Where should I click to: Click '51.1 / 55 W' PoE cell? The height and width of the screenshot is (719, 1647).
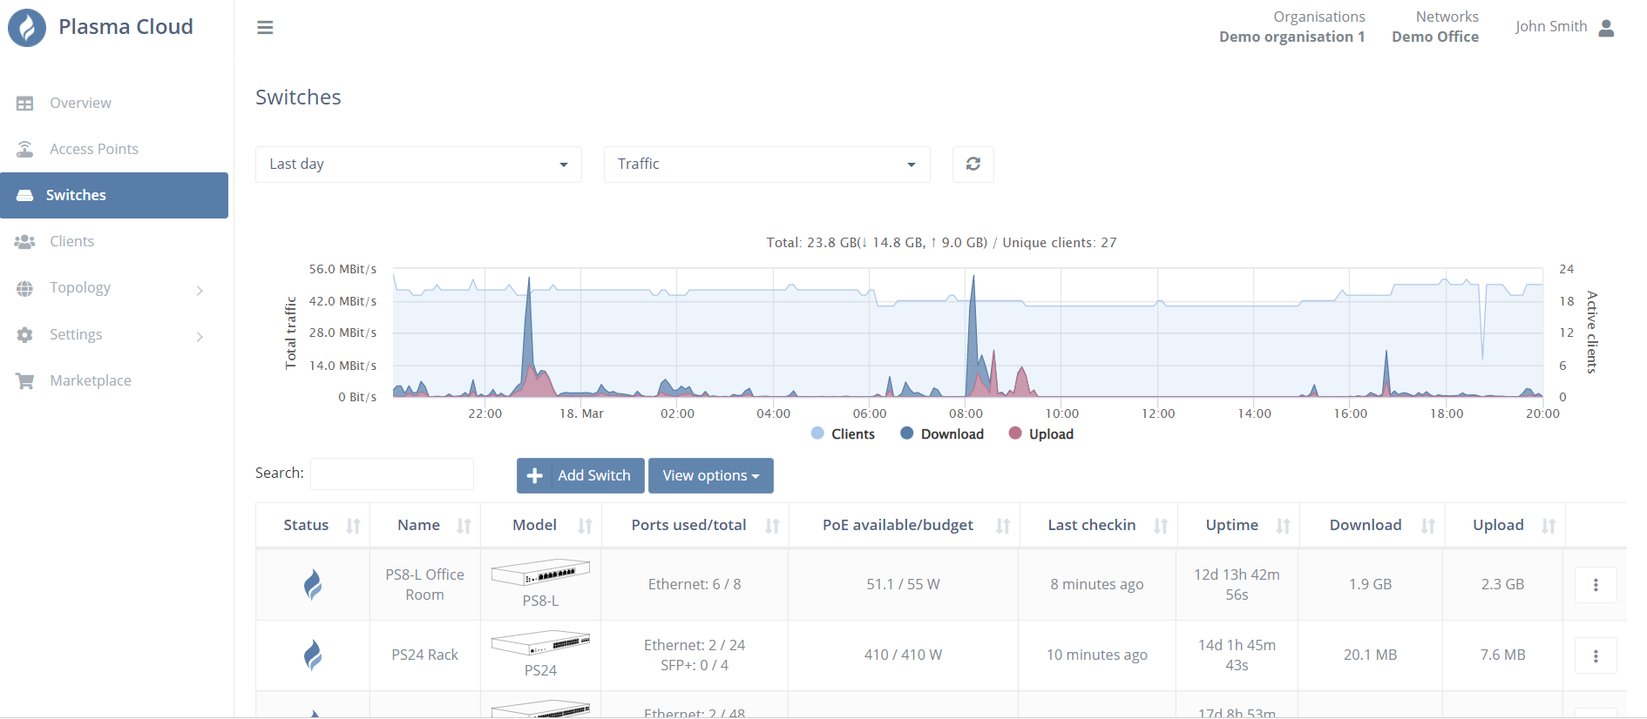coord(904,585)
